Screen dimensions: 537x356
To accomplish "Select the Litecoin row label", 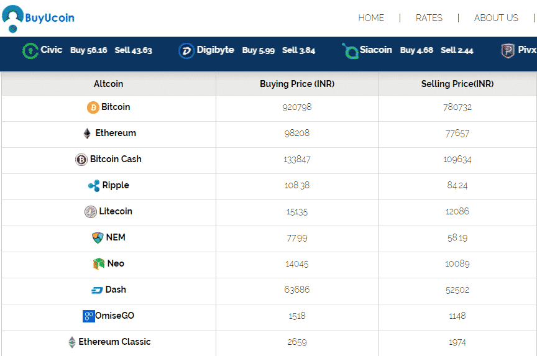I will click(x=116, y=211).
